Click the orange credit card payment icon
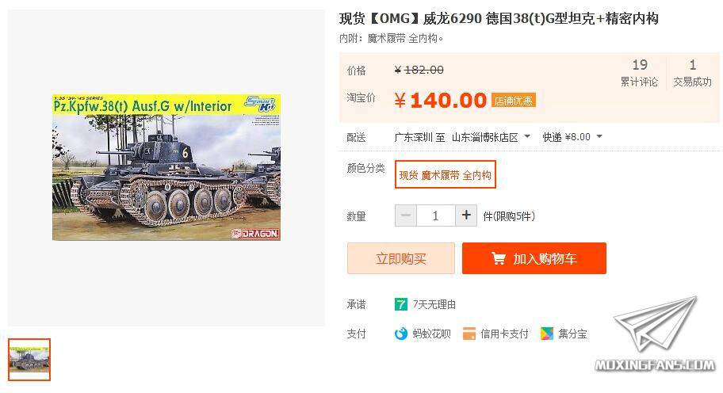The width and height of the screenshot is (723, 393). click(469, 334)
